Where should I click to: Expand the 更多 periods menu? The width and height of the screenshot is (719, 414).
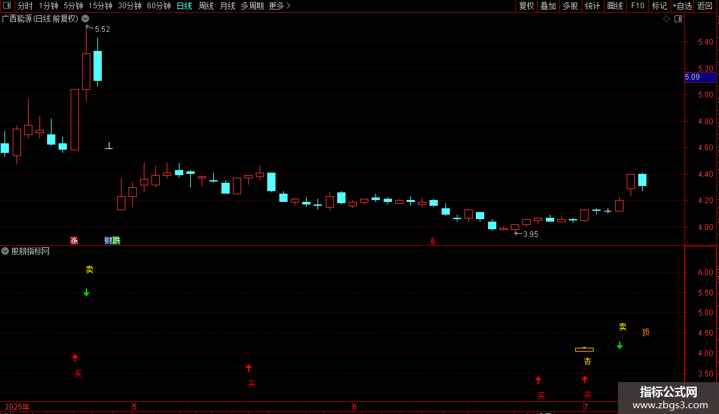280,6
